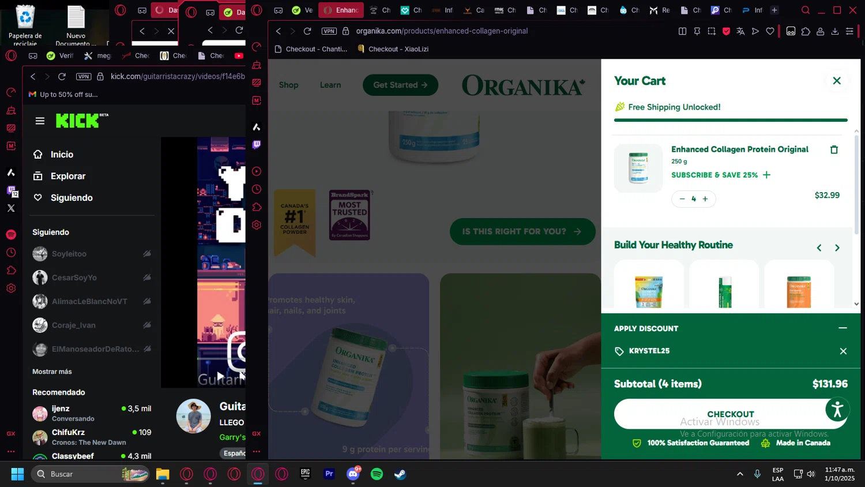Go back in the Organika window
Image resolution: width=865 pixels, height=487 pixels.
point(279,31)
